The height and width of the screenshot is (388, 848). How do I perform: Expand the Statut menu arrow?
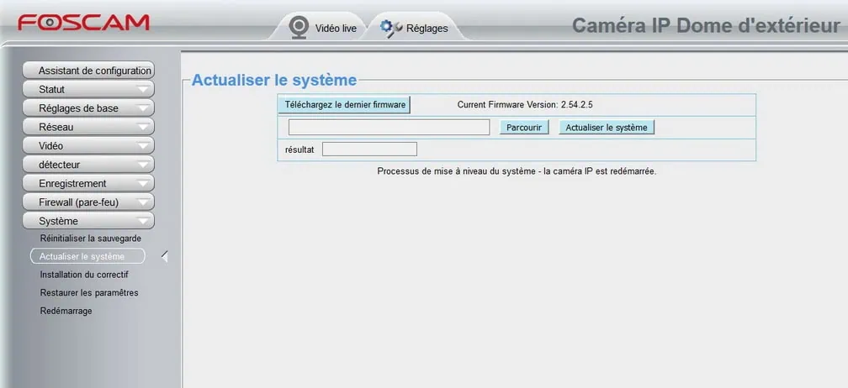144,90
